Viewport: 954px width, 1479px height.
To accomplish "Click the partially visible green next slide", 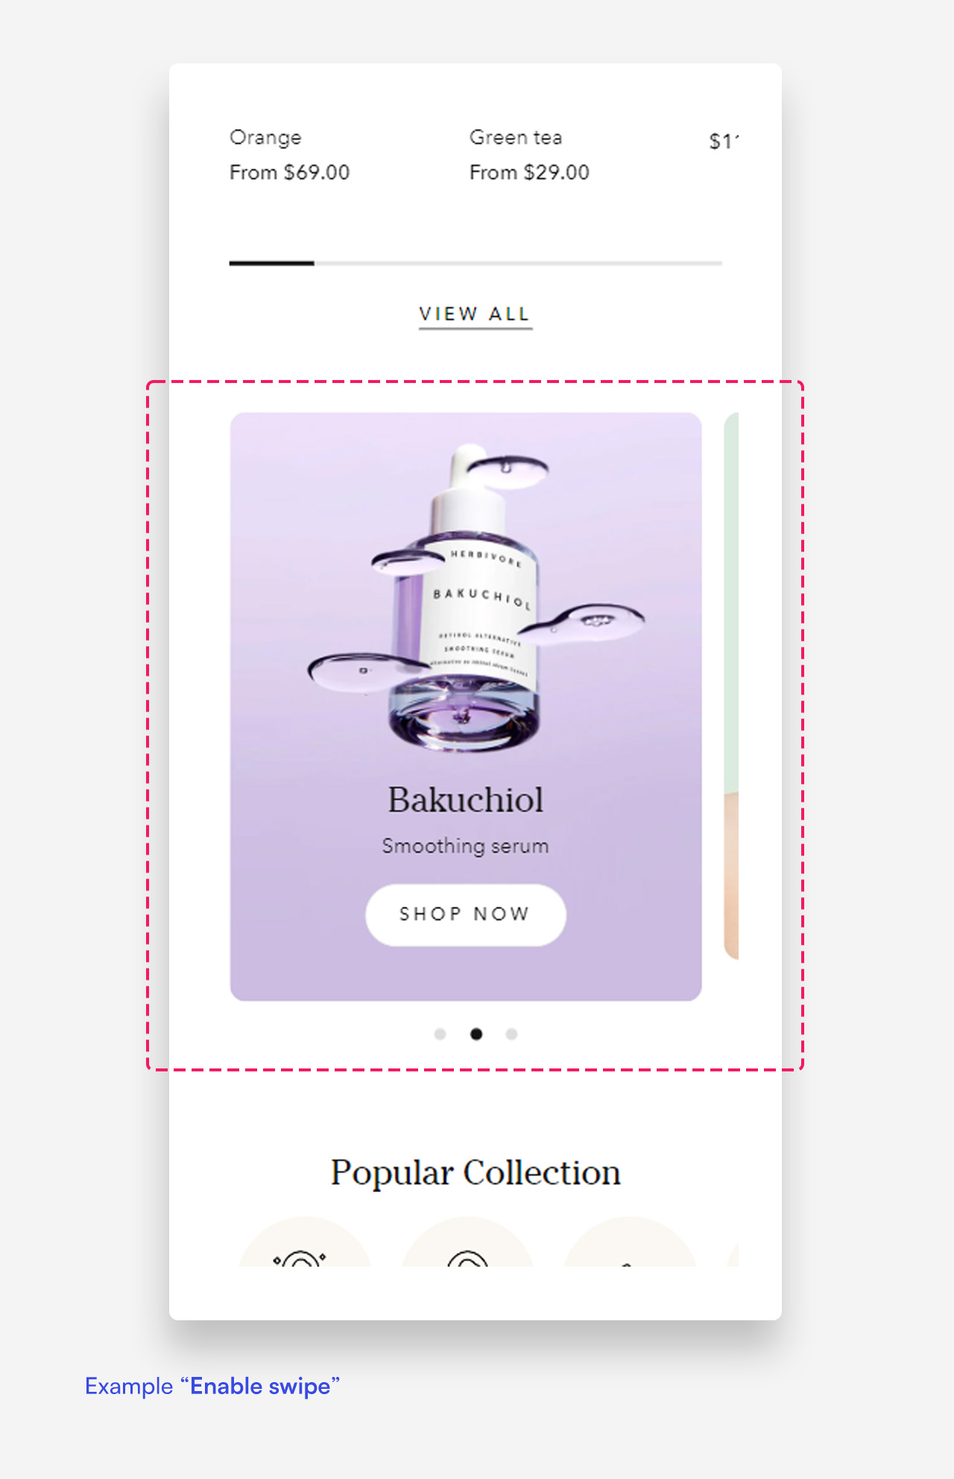I will (731, 685).
